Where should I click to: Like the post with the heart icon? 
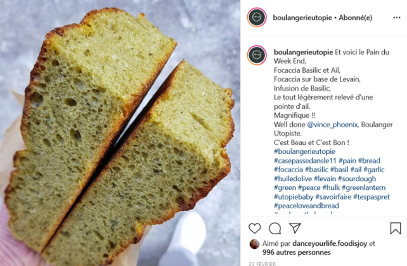(254, 229)
